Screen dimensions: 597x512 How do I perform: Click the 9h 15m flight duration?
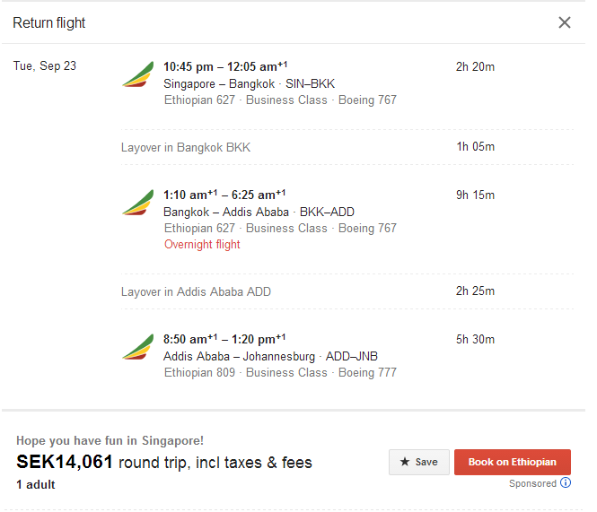coord(475,195)
